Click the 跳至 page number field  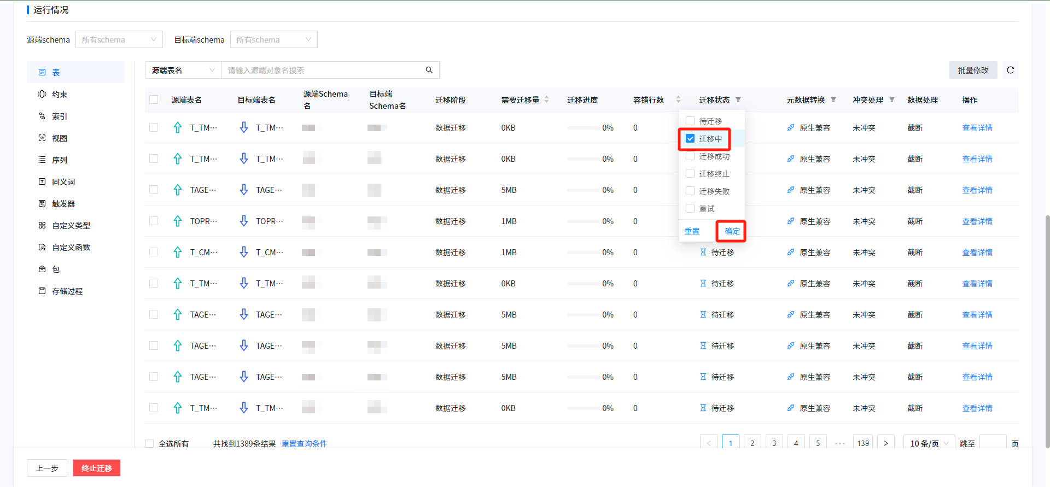pos(993,443)
